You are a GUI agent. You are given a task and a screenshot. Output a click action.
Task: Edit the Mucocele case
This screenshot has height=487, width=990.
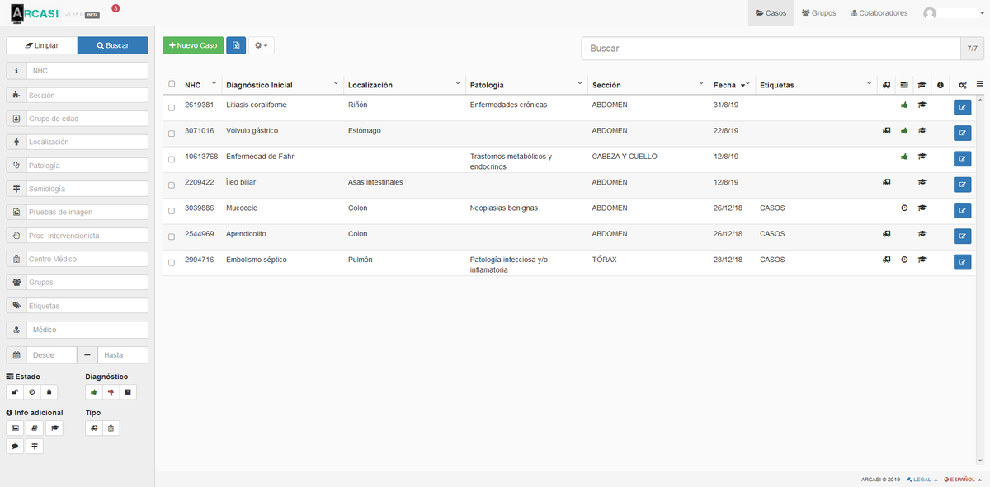pos(962,210)
